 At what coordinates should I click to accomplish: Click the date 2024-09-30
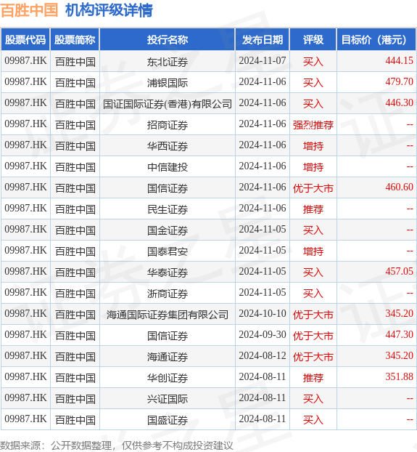pos(263,334)
